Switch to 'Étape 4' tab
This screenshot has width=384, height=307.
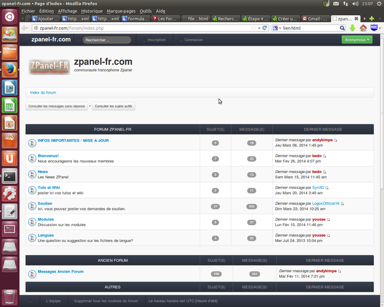tap(255, 19)
